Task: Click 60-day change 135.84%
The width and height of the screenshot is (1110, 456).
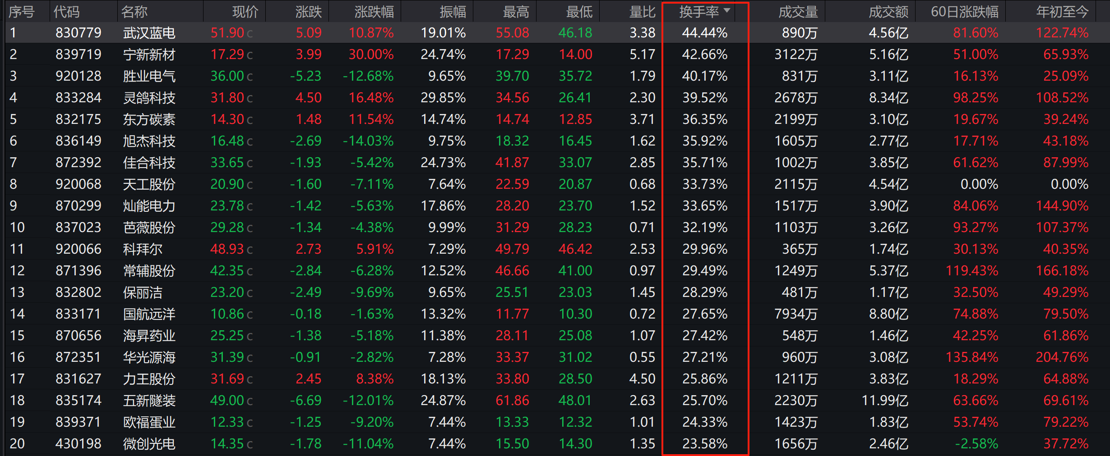Action: point(972,357)
